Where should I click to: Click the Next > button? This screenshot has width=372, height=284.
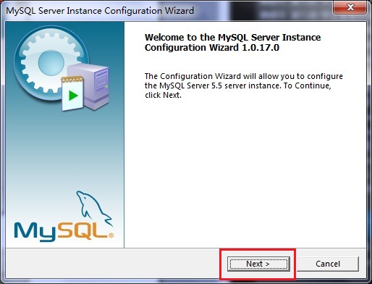(x=258, y=264)
